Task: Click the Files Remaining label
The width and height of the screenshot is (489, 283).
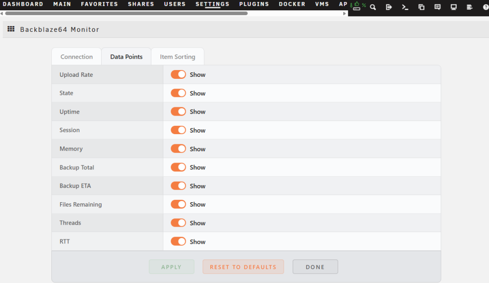Action: tap(81, 204)
